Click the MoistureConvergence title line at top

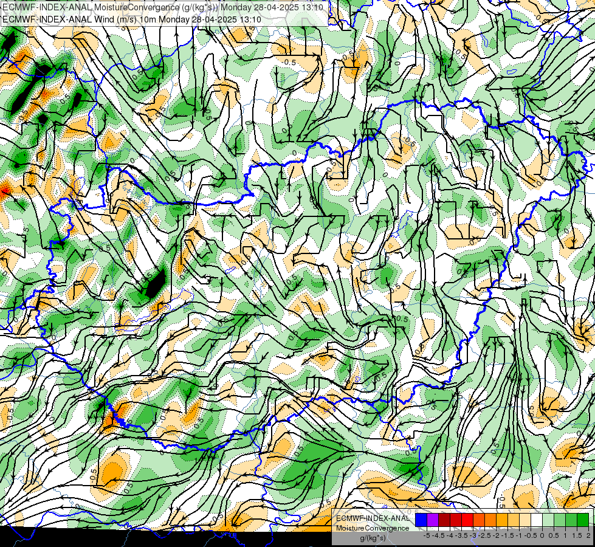[163, 7]
